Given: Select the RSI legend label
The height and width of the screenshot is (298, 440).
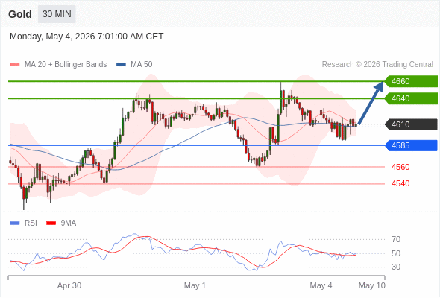Looking at the screenshot, I should (31, 223).
